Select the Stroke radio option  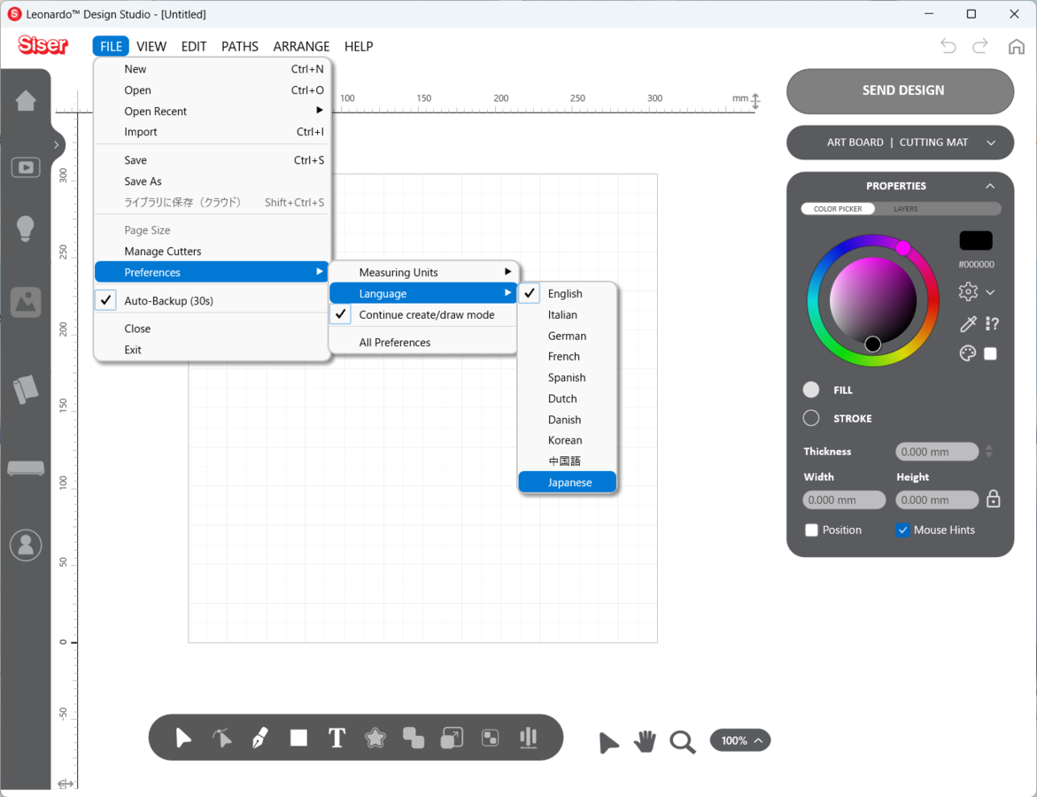pyautogui.click(x=811, y=418)
